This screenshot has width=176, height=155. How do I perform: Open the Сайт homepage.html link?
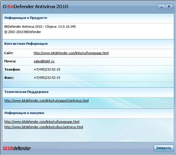[71, 53]
